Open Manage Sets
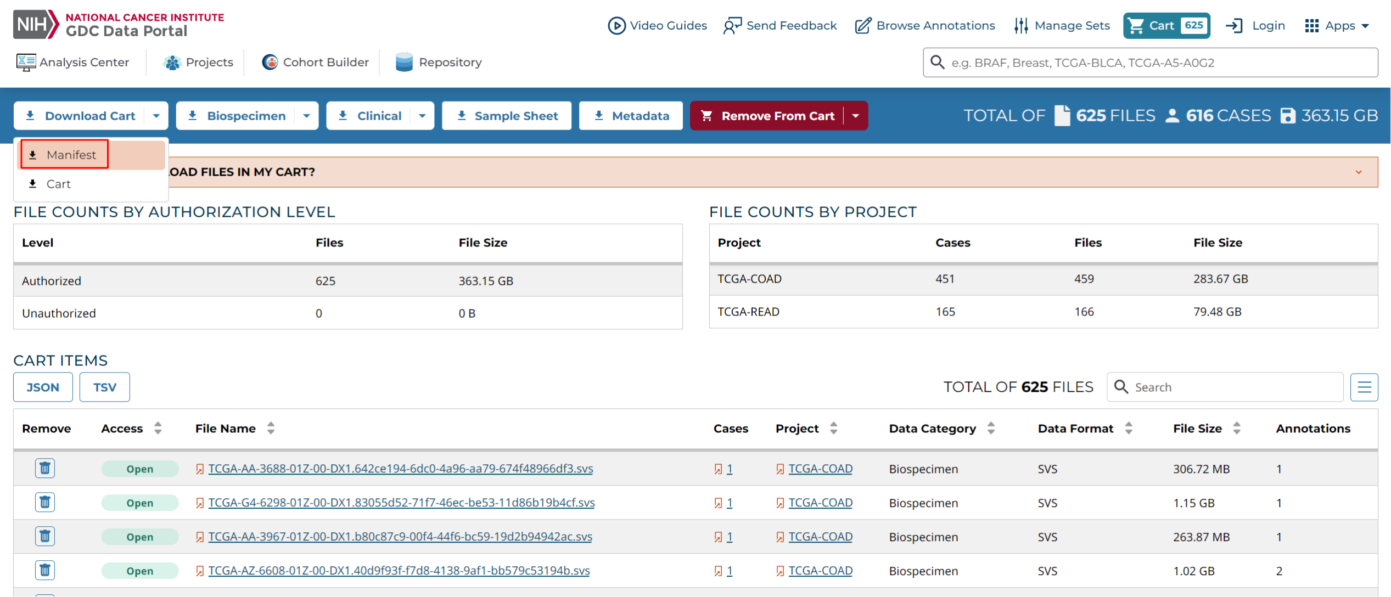1391x597 pixels. point(1062,25)
